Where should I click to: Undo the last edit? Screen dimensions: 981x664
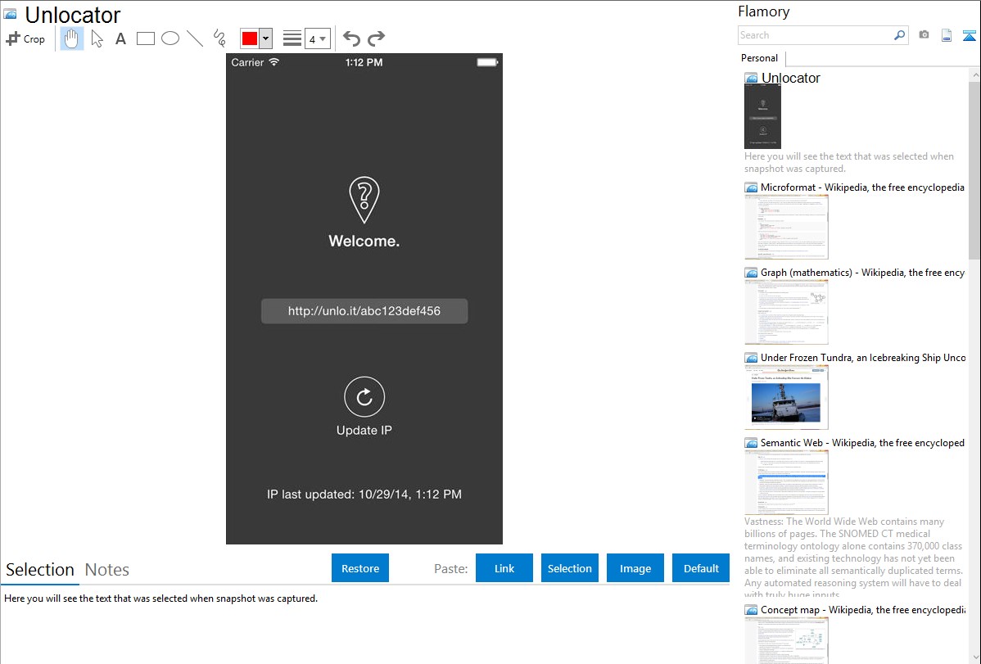(x=351, y=38)
